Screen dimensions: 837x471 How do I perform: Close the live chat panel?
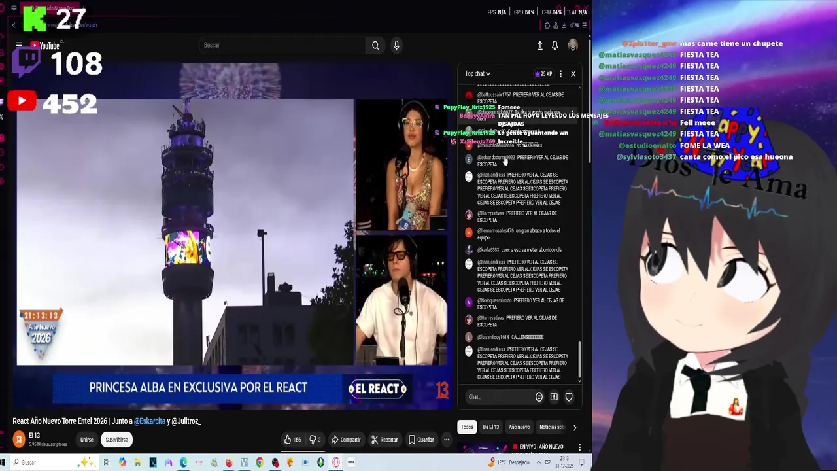(573, 74)
